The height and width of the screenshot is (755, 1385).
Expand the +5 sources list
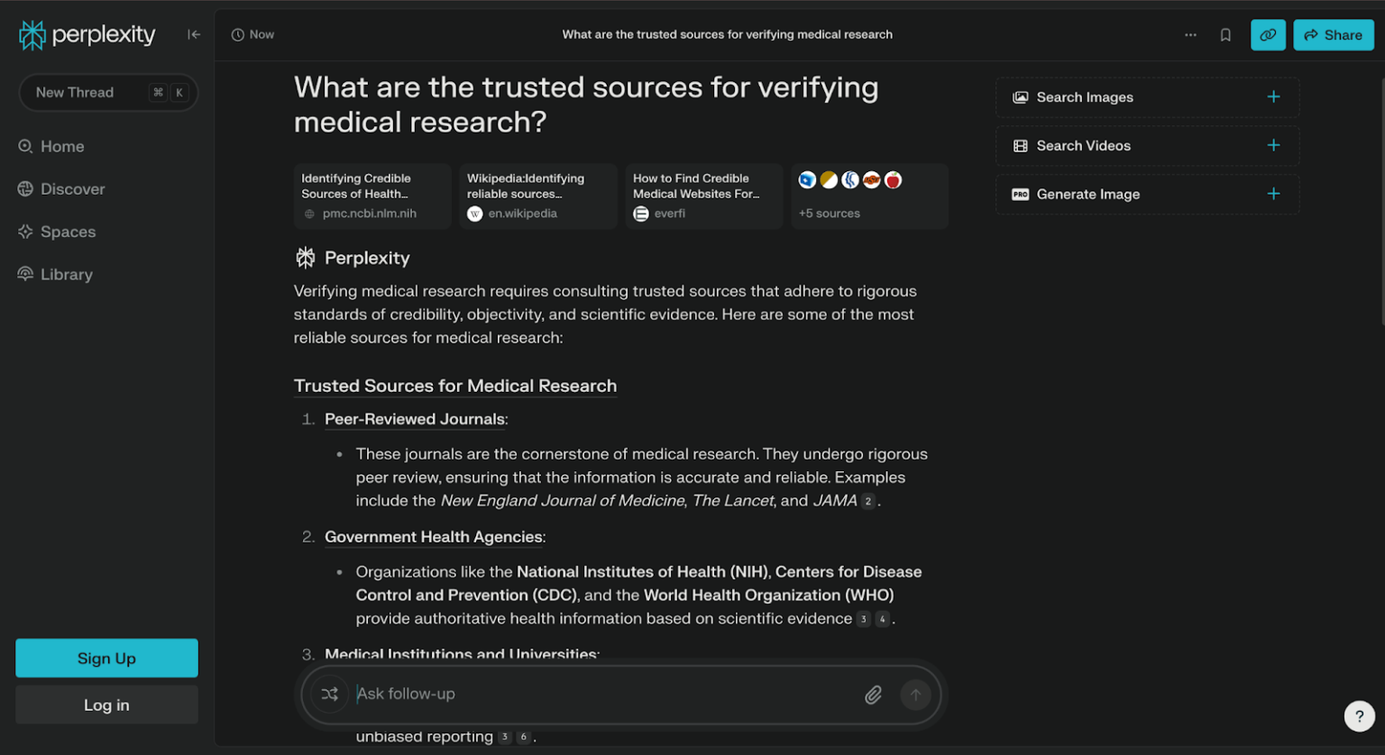tap(868, 196)
